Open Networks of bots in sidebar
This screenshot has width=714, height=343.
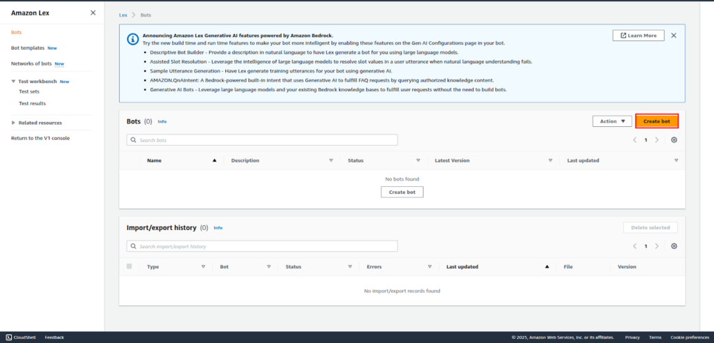tap(31, 63)
